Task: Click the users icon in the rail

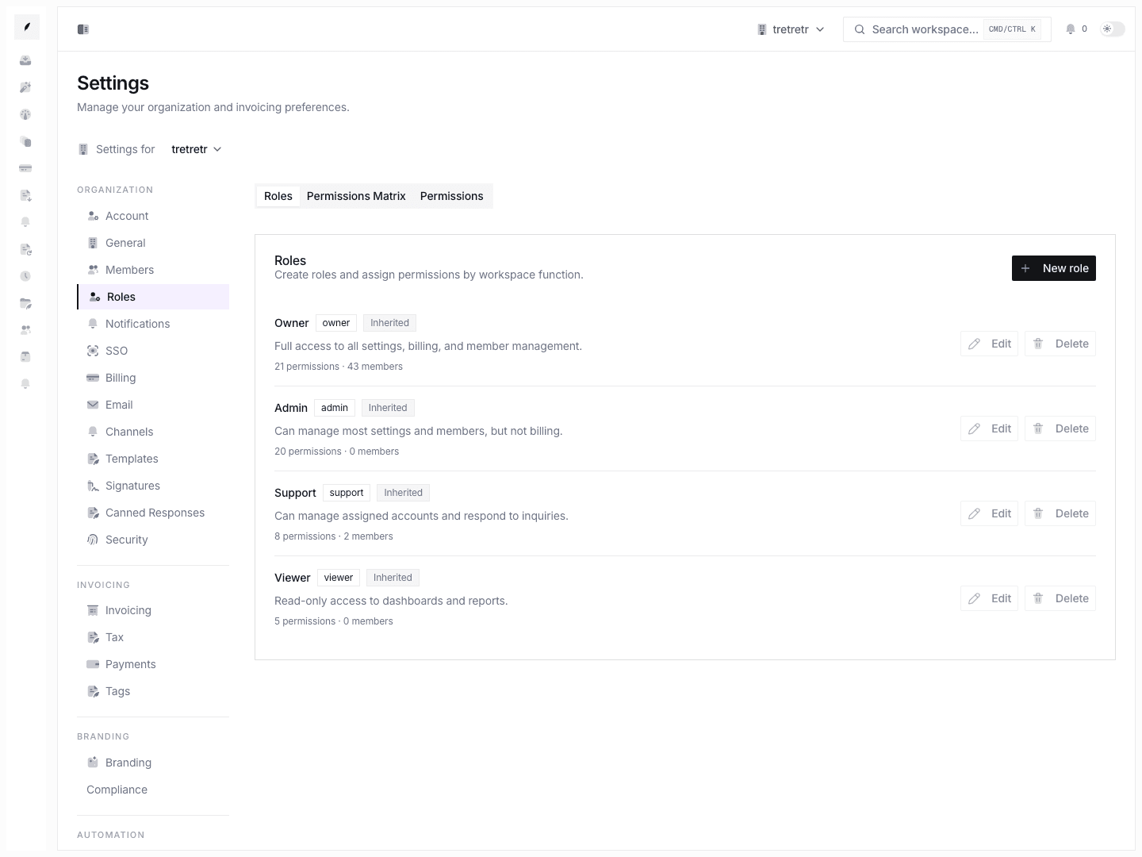Action: pos(25,330)
